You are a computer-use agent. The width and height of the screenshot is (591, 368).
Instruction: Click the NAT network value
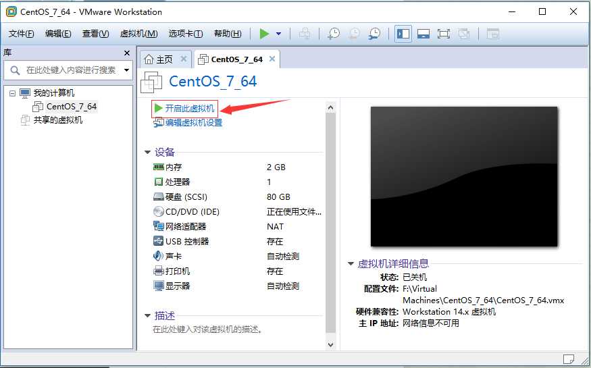(x=275, y=226)
